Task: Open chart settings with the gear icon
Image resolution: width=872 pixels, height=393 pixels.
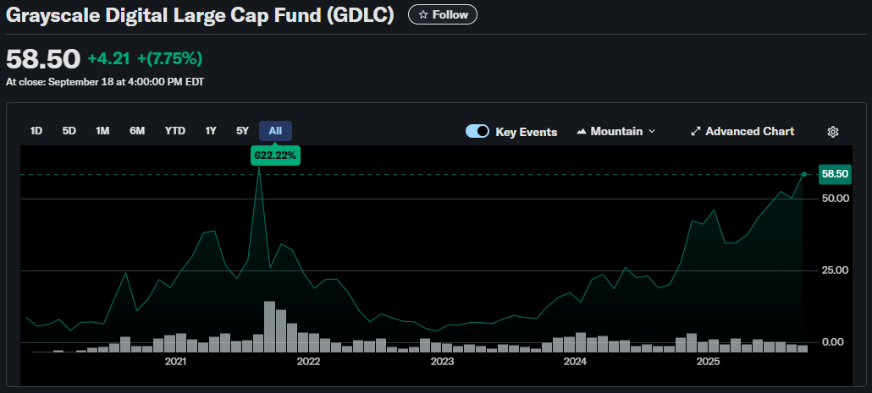Action: [x=832, y=132]
